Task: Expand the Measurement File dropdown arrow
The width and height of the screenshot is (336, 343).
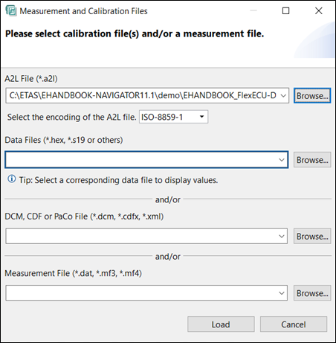Action: [x=282, y=293]
